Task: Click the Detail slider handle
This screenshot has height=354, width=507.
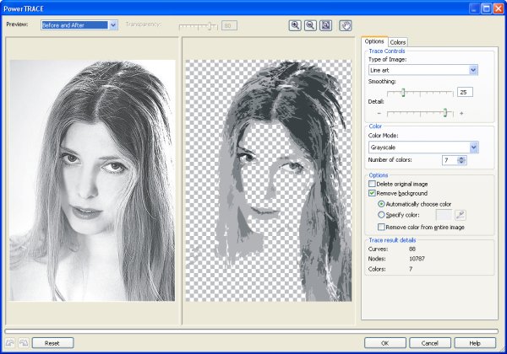Action: (x=444, y=112)
